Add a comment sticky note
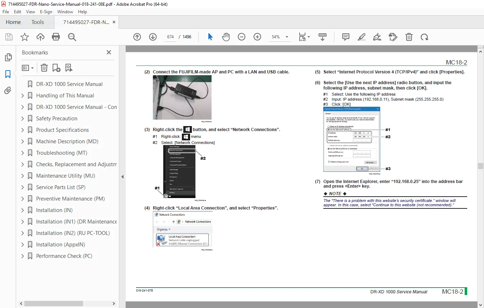The image size is (484, 308). pos(345,37)
